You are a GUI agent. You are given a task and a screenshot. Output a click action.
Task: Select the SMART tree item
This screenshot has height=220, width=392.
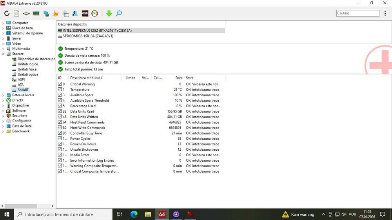click(23, 90)
